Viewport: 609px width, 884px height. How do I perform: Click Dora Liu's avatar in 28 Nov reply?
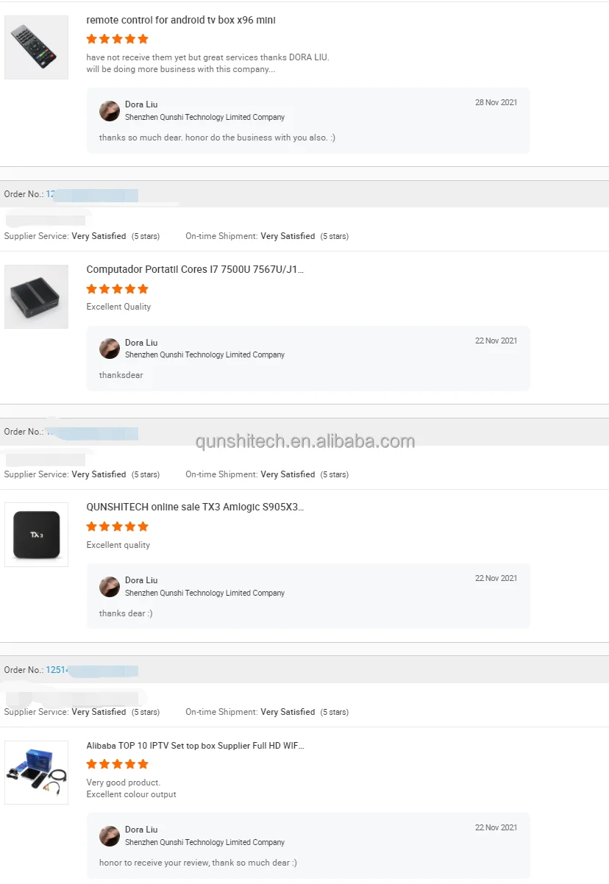pos(110,111)
